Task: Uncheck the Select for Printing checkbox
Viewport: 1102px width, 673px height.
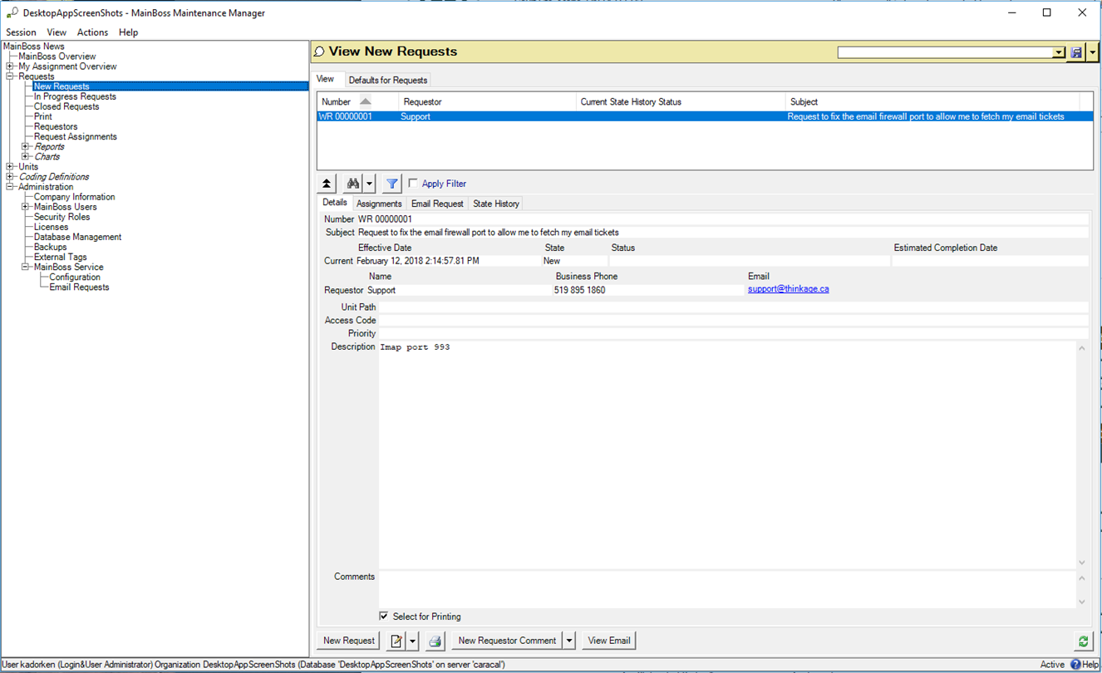Action: (383, 617)
